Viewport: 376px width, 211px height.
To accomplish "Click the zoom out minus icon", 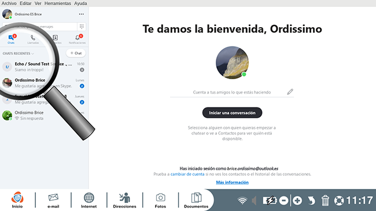I will (x=284, y=201).
